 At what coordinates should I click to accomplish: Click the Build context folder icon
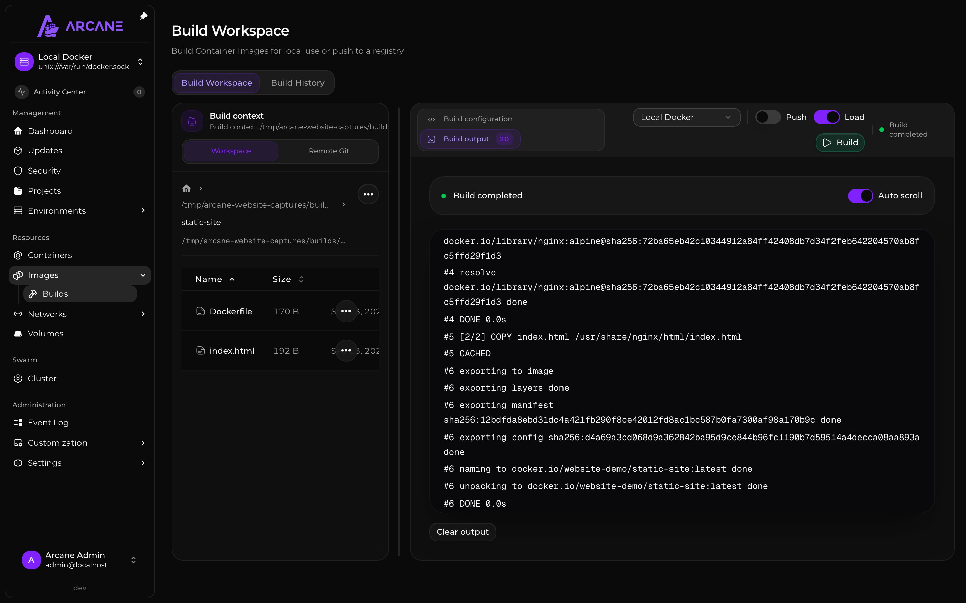click(192, 121)
